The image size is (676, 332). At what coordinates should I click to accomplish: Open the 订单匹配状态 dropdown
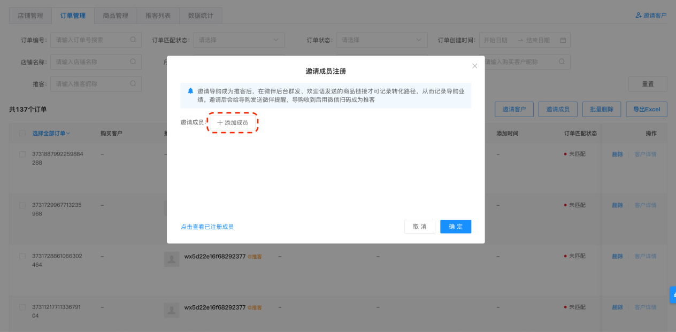point(238,40)
